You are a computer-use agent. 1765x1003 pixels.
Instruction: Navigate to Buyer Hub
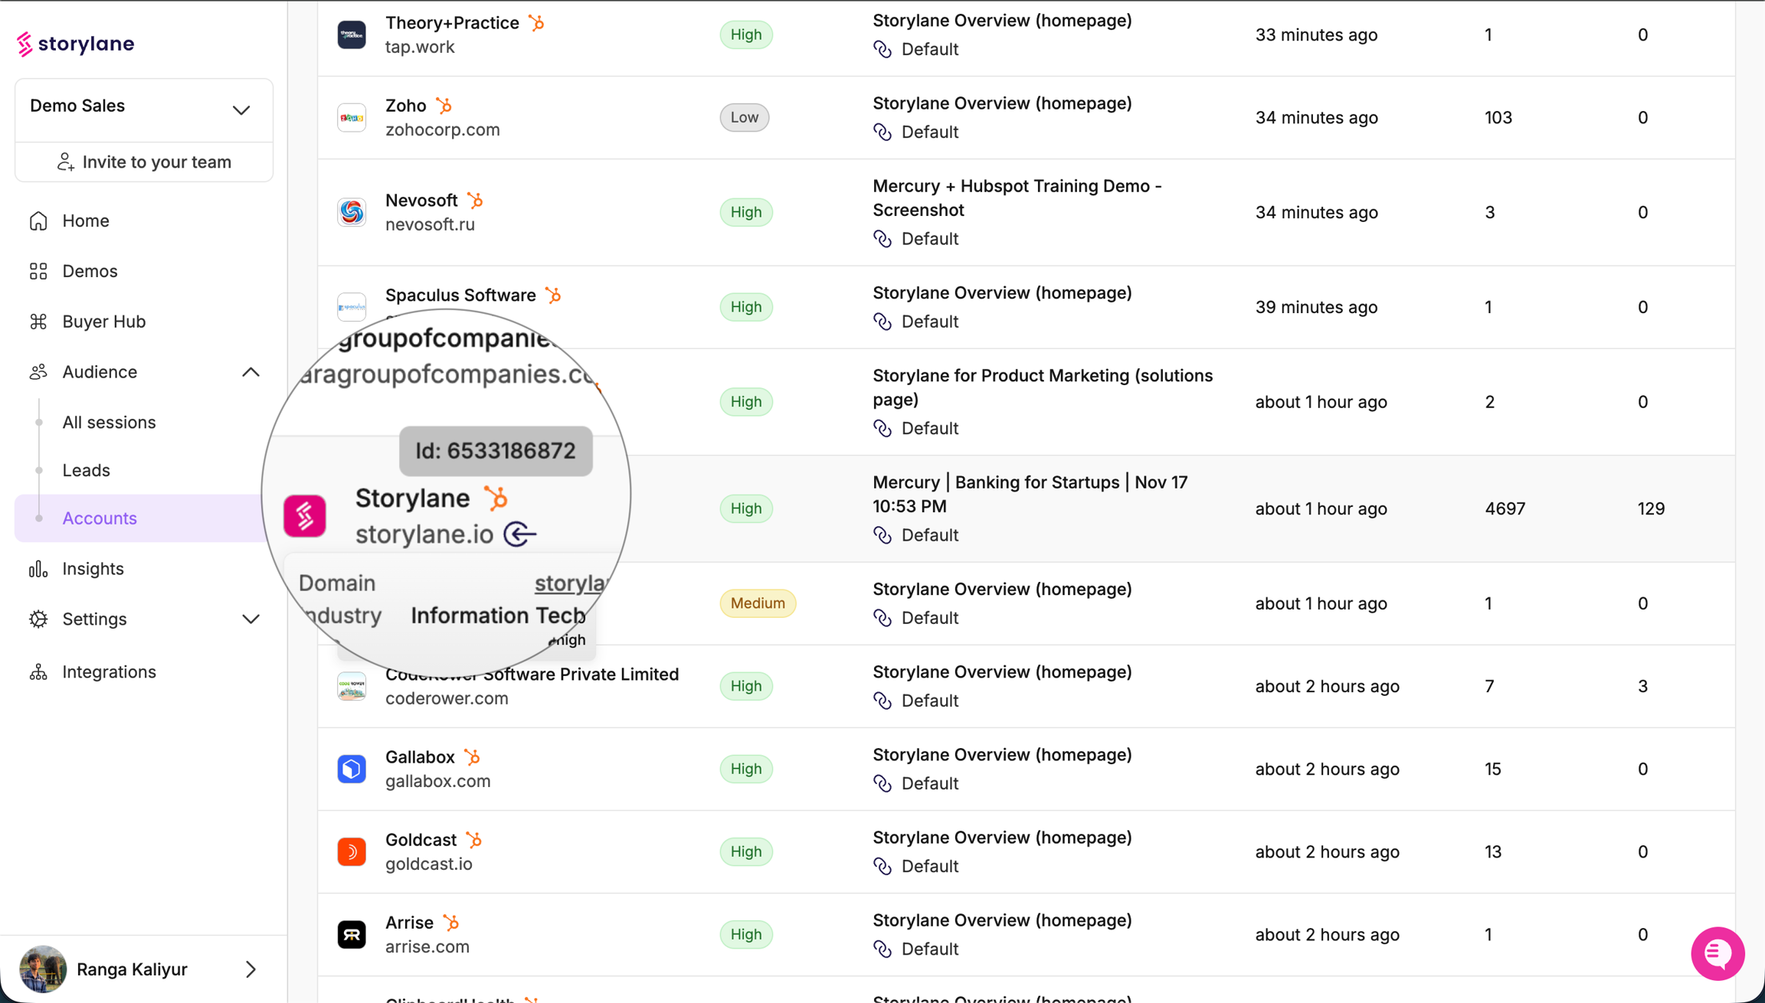tap(103, 322)
